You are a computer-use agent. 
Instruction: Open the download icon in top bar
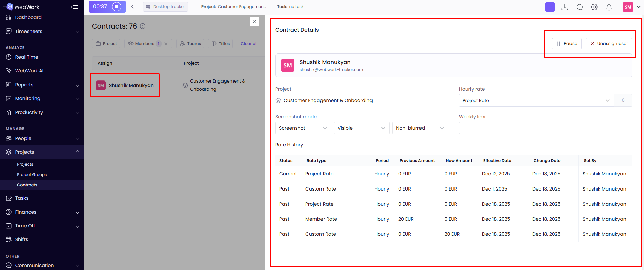(x=565, y=7)
